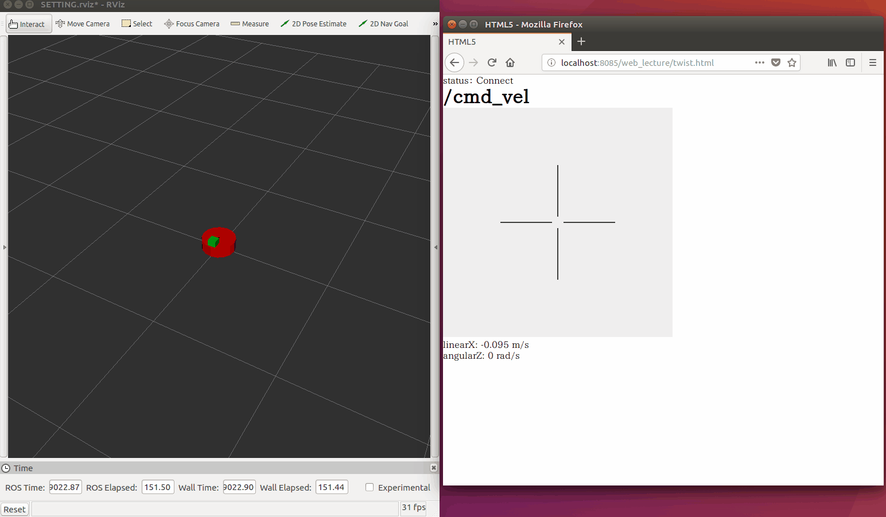
Task: Click the gray joystick pad canvas
Action: (x=558, y=222)
